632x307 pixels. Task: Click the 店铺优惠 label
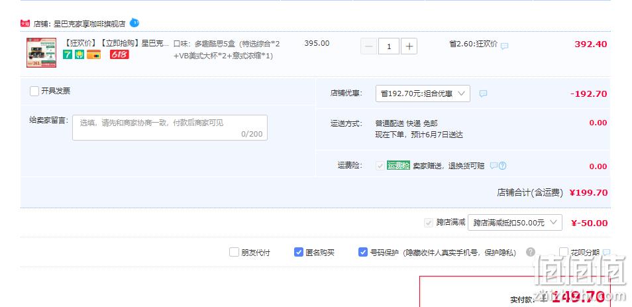346,93
